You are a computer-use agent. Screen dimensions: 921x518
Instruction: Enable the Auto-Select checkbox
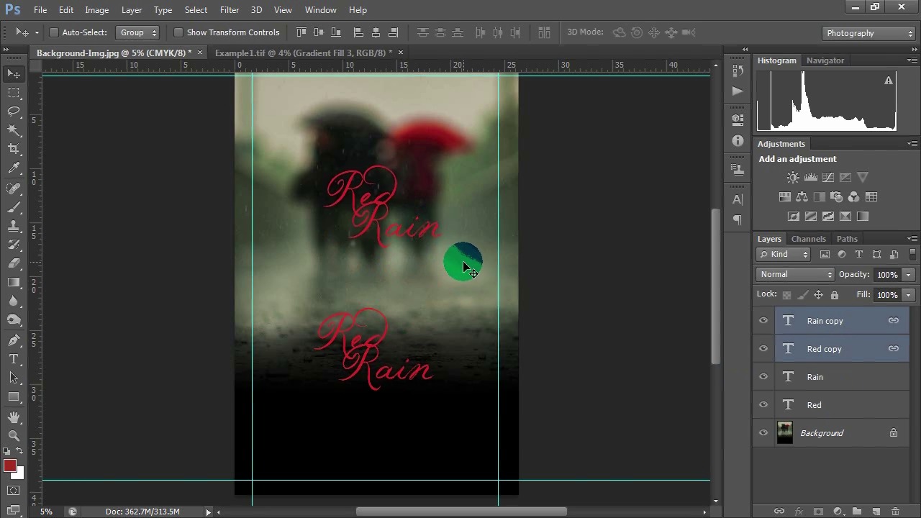(54, 32)
